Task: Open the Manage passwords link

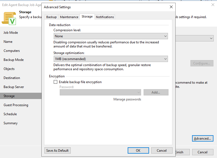Action: click(x=127, y=99)
